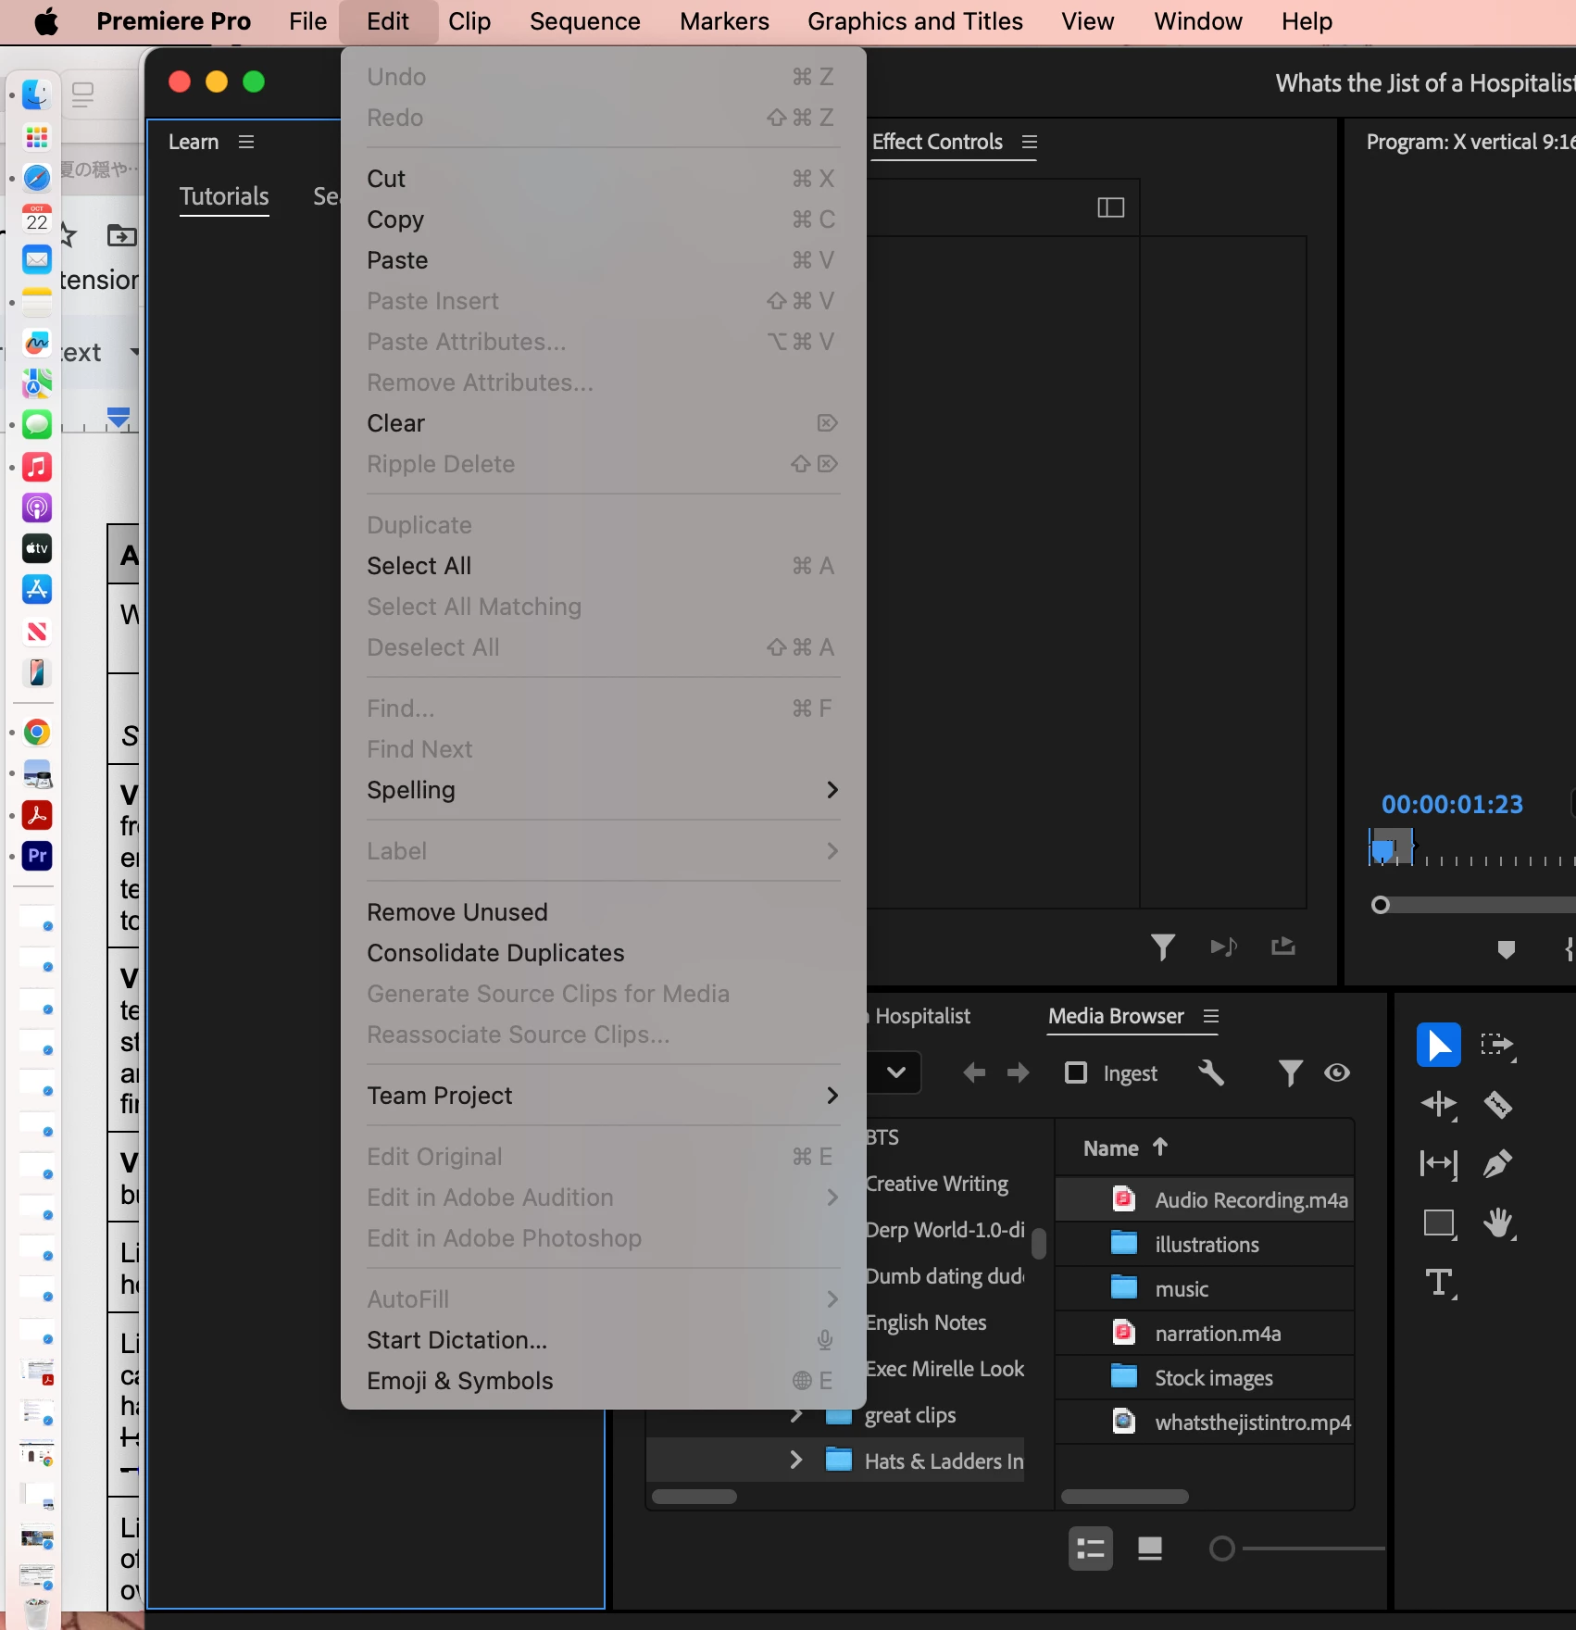Choose Clear from the Edit menu
Viewport: 1576px width, 1630px height.
click(604, 423)
